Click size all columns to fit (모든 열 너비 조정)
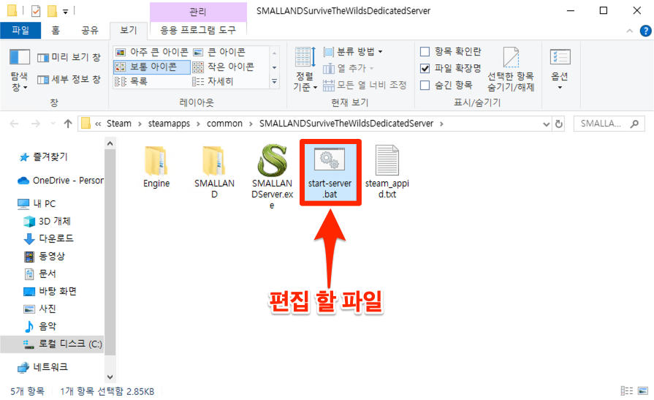The width and height of the screenshot is (654, 400). (365, 85)
